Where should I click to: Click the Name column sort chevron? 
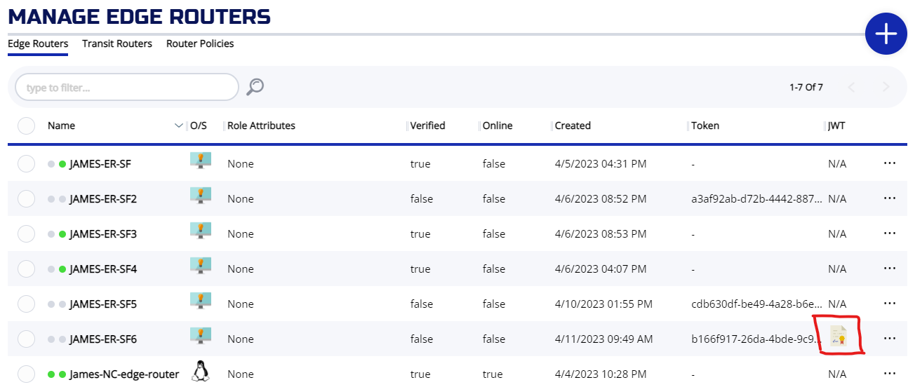coord(178,126)
